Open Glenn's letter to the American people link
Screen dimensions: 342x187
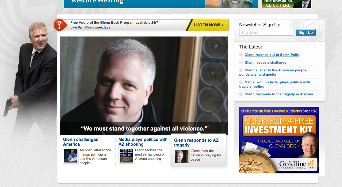tap(273, 72)
